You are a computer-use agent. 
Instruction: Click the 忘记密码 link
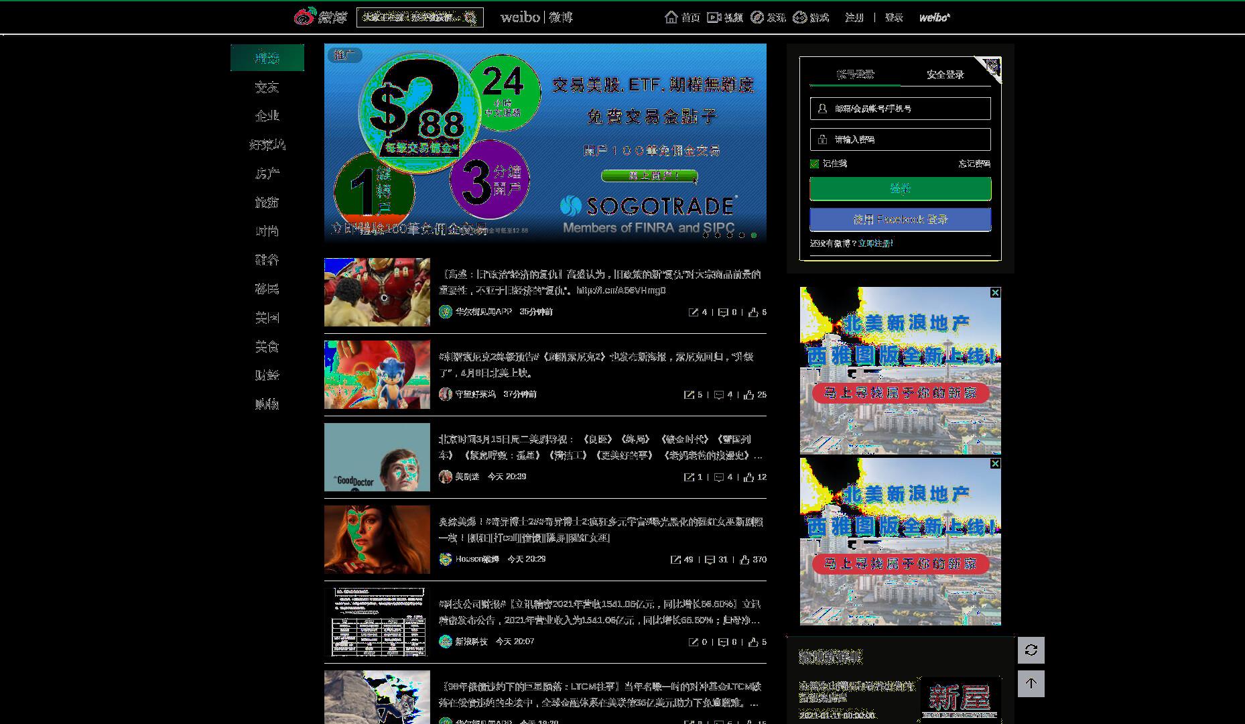(974, 164)
